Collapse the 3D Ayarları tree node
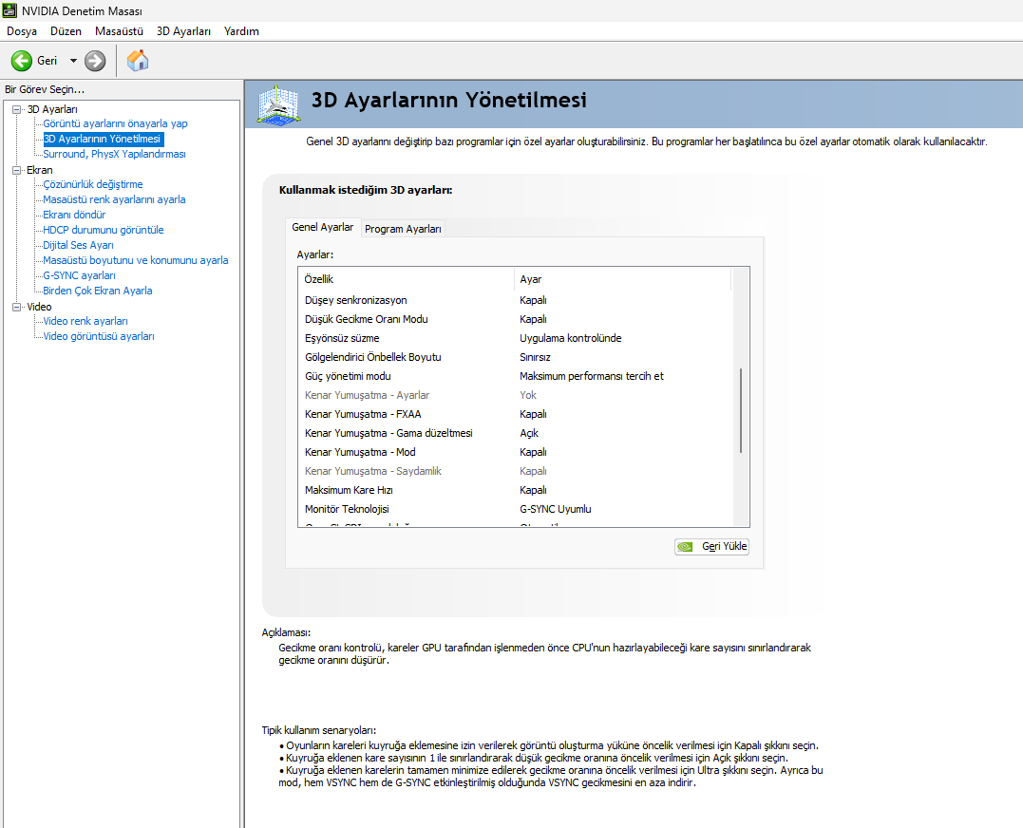Image resolution: width=1023 pixels, height=828 pixels. [x=17, y=109]
